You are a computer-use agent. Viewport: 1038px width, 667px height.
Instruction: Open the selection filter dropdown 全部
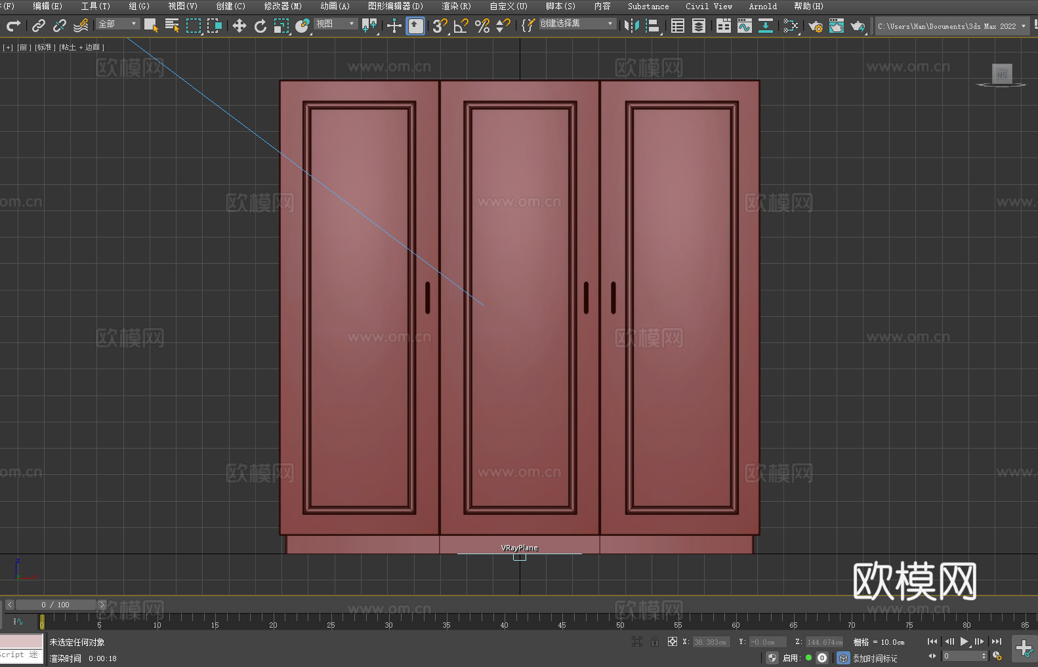point(118,24)
